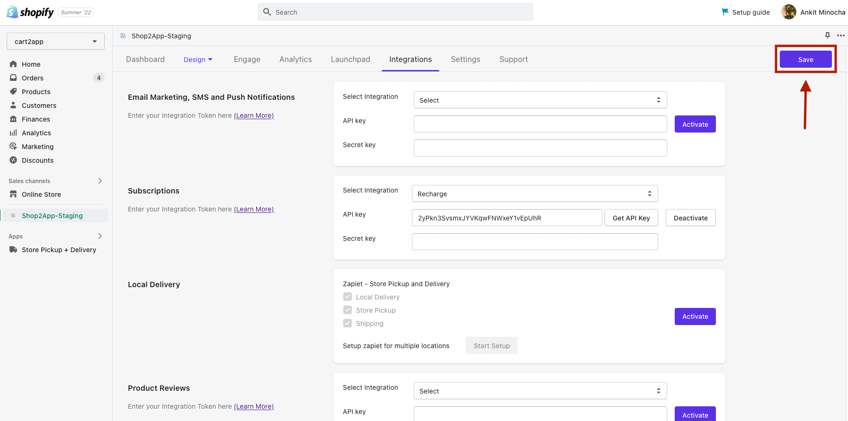Viewport: 848px width, 421px height.
Task: Open Orders in sidebar
Action: point(33,78)
